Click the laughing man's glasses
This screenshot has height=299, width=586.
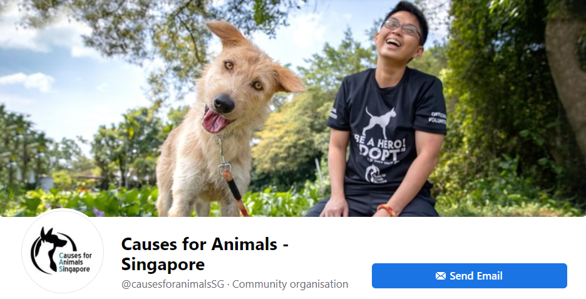[402, 28]
